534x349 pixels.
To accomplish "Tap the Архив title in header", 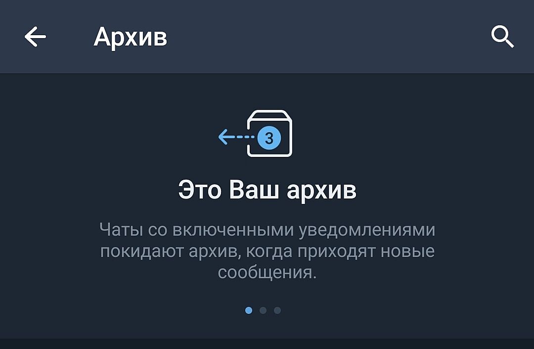I will [x=131, y=37].
